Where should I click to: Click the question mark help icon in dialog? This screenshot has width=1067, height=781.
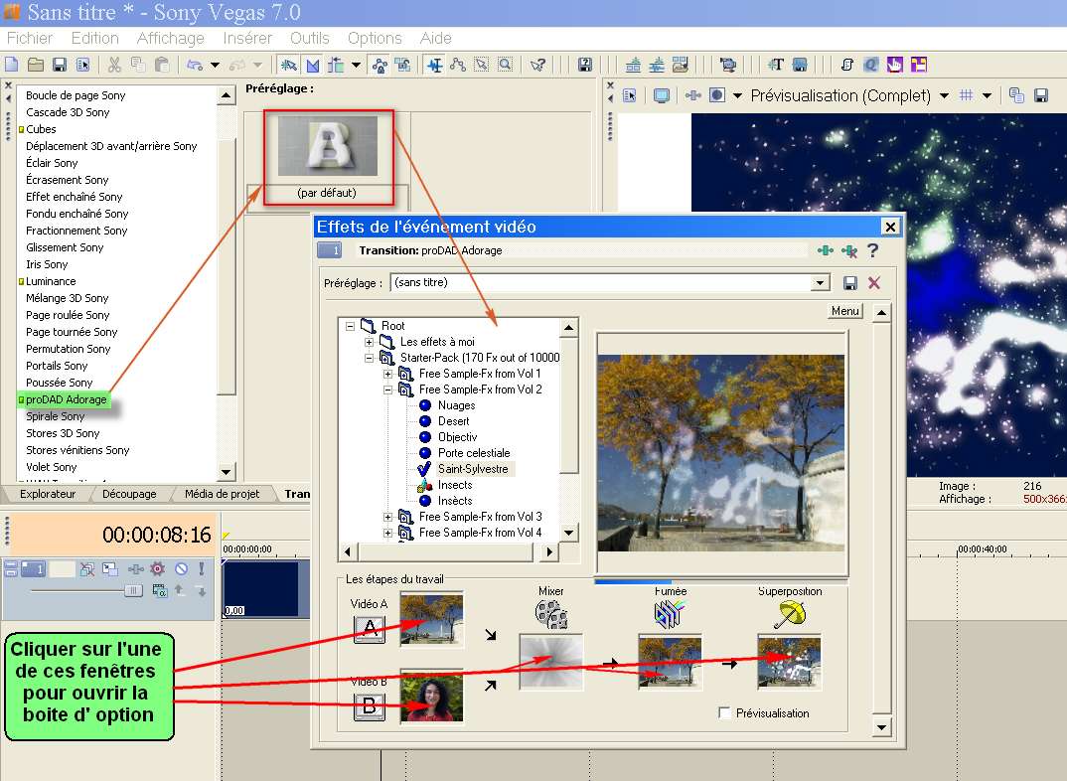tap(873, 250)
